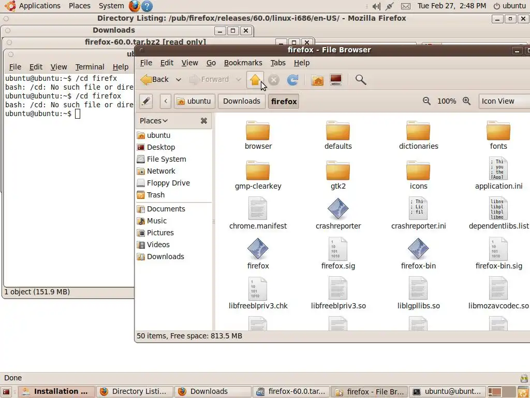Select the libfreeblpriv3.chk file
Viewport: 530px width, 398px height.
[258, 293]
